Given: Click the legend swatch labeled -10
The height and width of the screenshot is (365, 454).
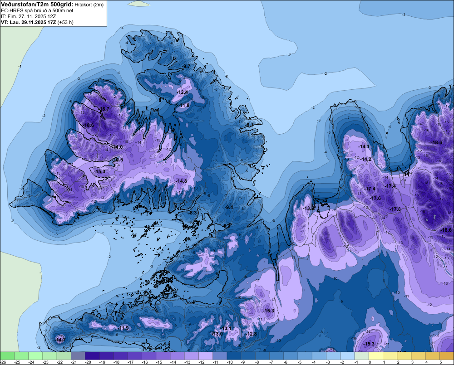Looking at the screenshot, I should (x=234, y=356).
